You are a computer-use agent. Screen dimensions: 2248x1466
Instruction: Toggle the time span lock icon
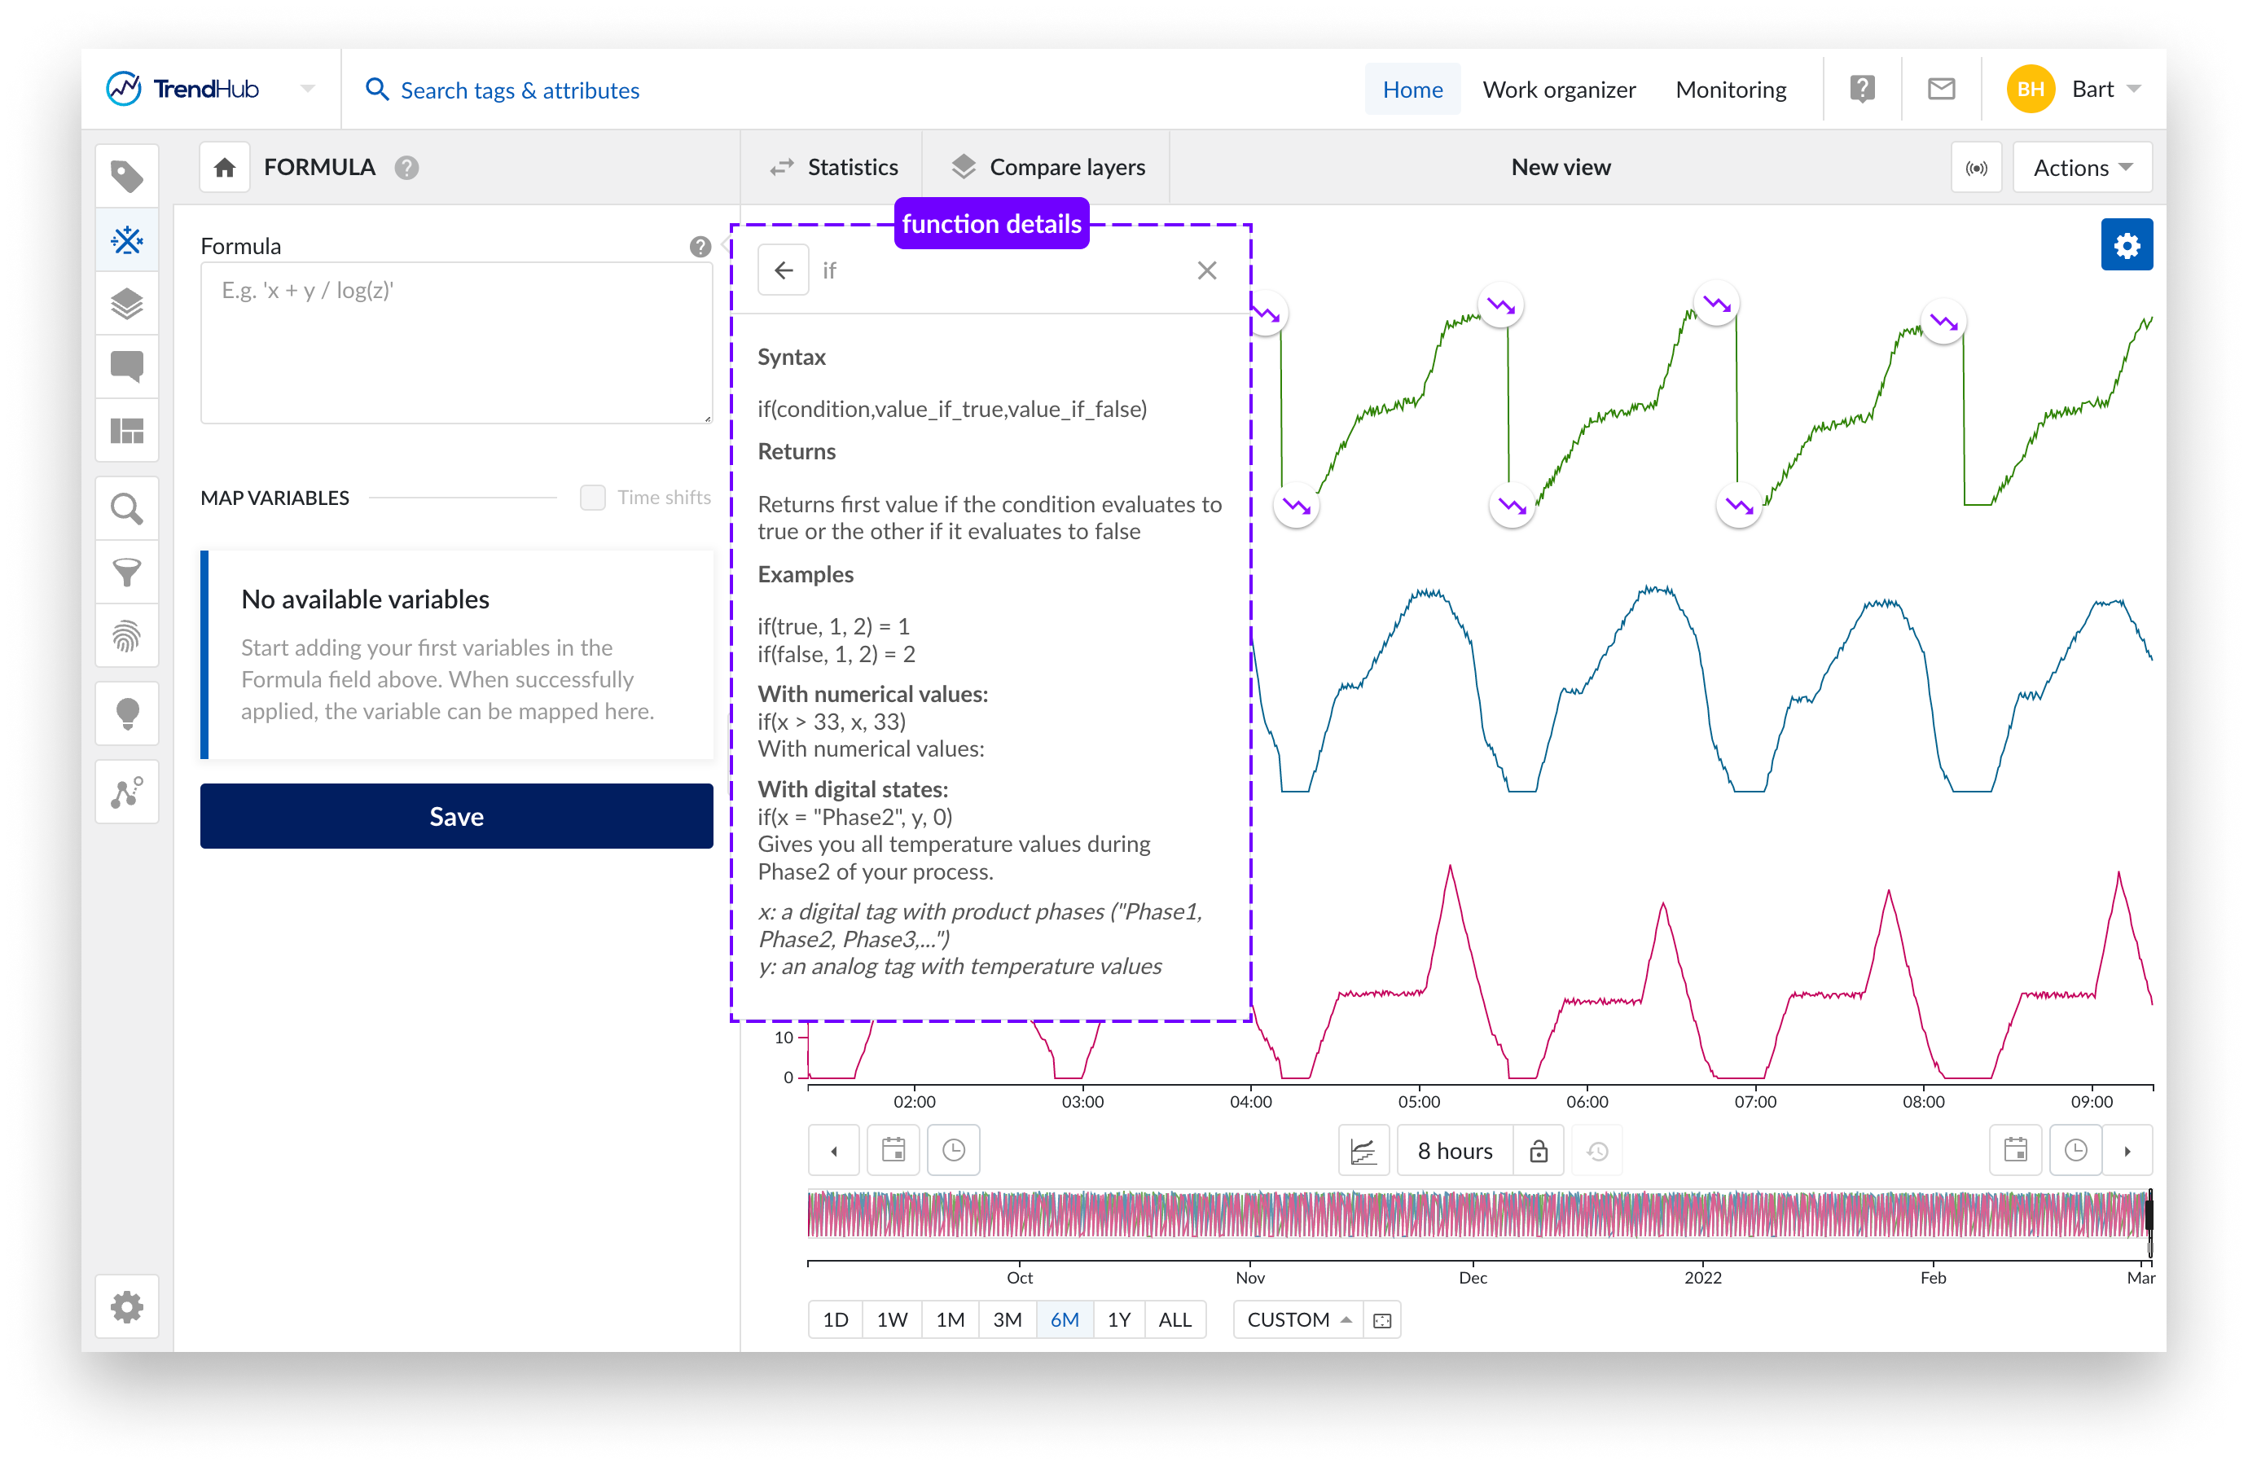click(x=1538, y=1151)
